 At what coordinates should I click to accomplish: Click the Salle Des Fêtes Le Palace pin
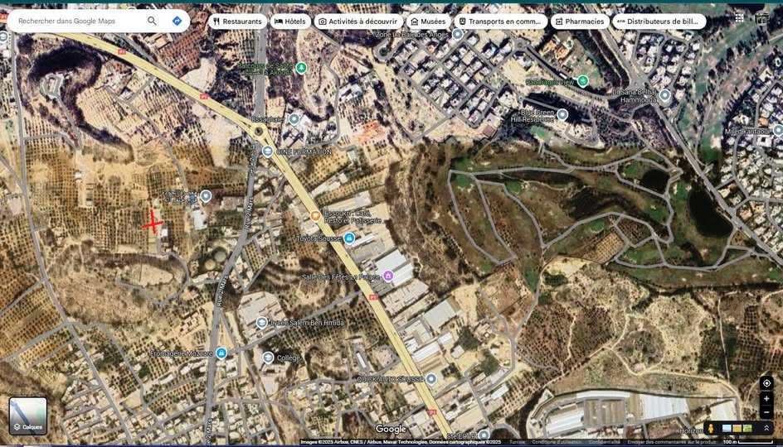387,276
